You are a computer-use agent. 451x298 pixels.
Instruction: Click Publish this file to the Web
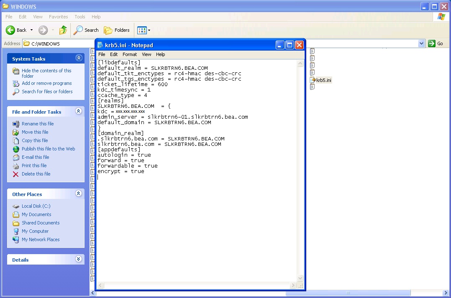click(x=48, y=149)
